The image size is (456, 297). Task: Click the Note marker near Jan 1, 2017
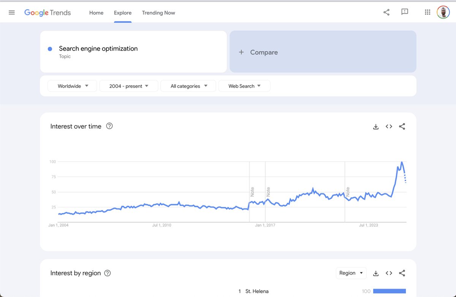point(268,191)
